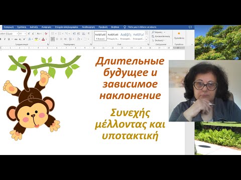Screen dimensions: 241x180
Task: Toggle left alignment button
Action: tap(53, 39)
